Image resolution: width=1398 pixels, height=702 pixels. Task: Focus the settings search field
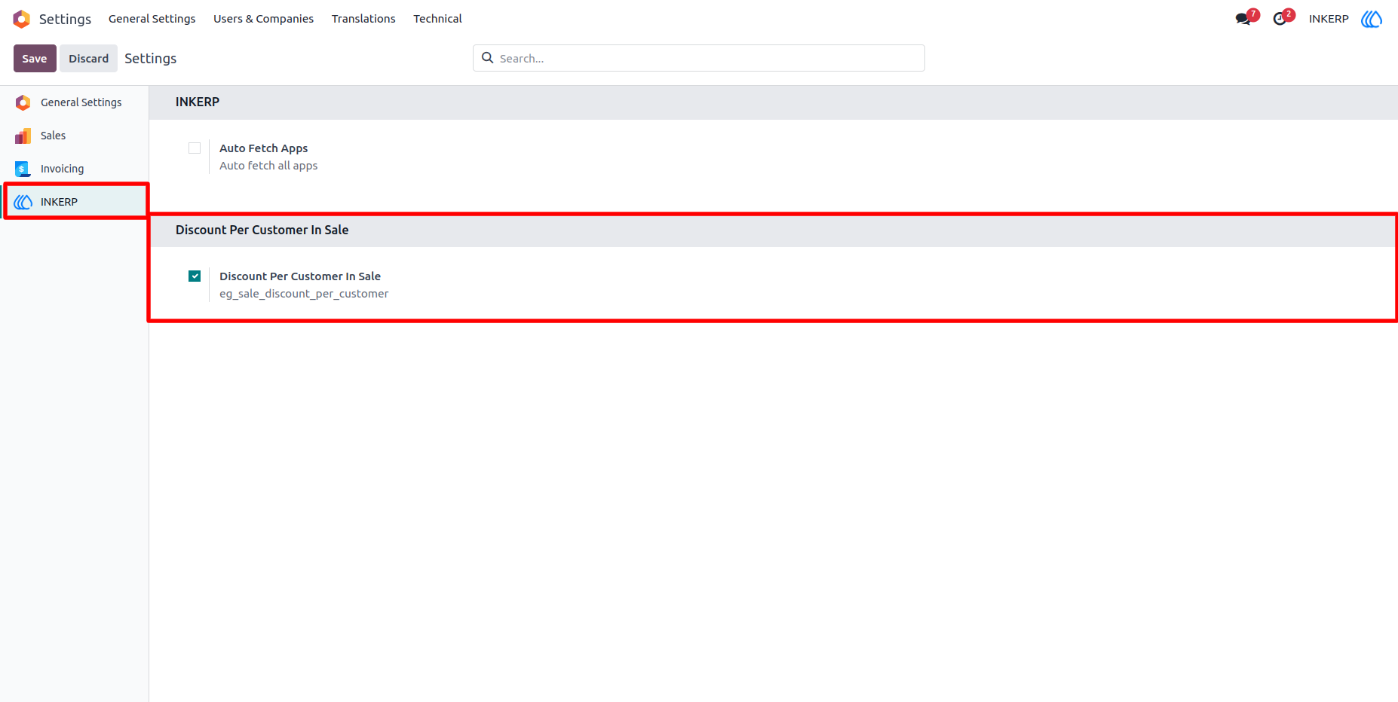[x=698, y=58]
